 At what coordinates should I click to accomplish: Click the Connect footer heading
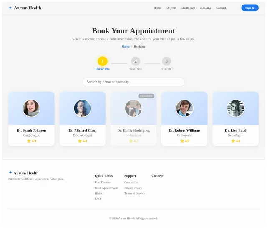(x=158, y=176)
